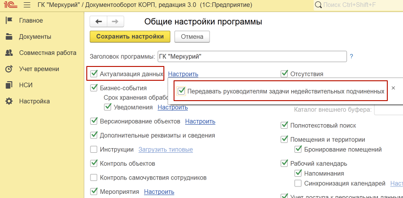Click the question mark help link
Screen dimensions: 403x198
pos(351,56)
